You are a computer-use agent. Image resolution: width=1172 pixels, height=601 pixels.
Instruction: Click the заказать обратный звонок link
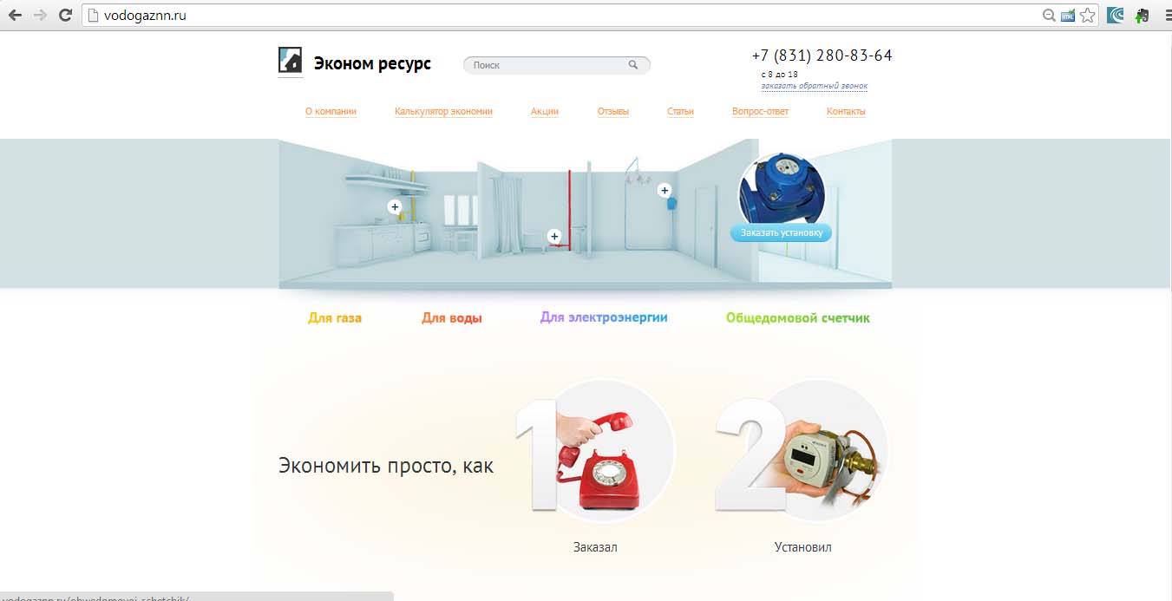815,86
